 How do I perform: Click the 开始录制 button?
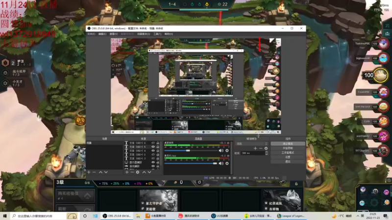click(x=288, y=148)
